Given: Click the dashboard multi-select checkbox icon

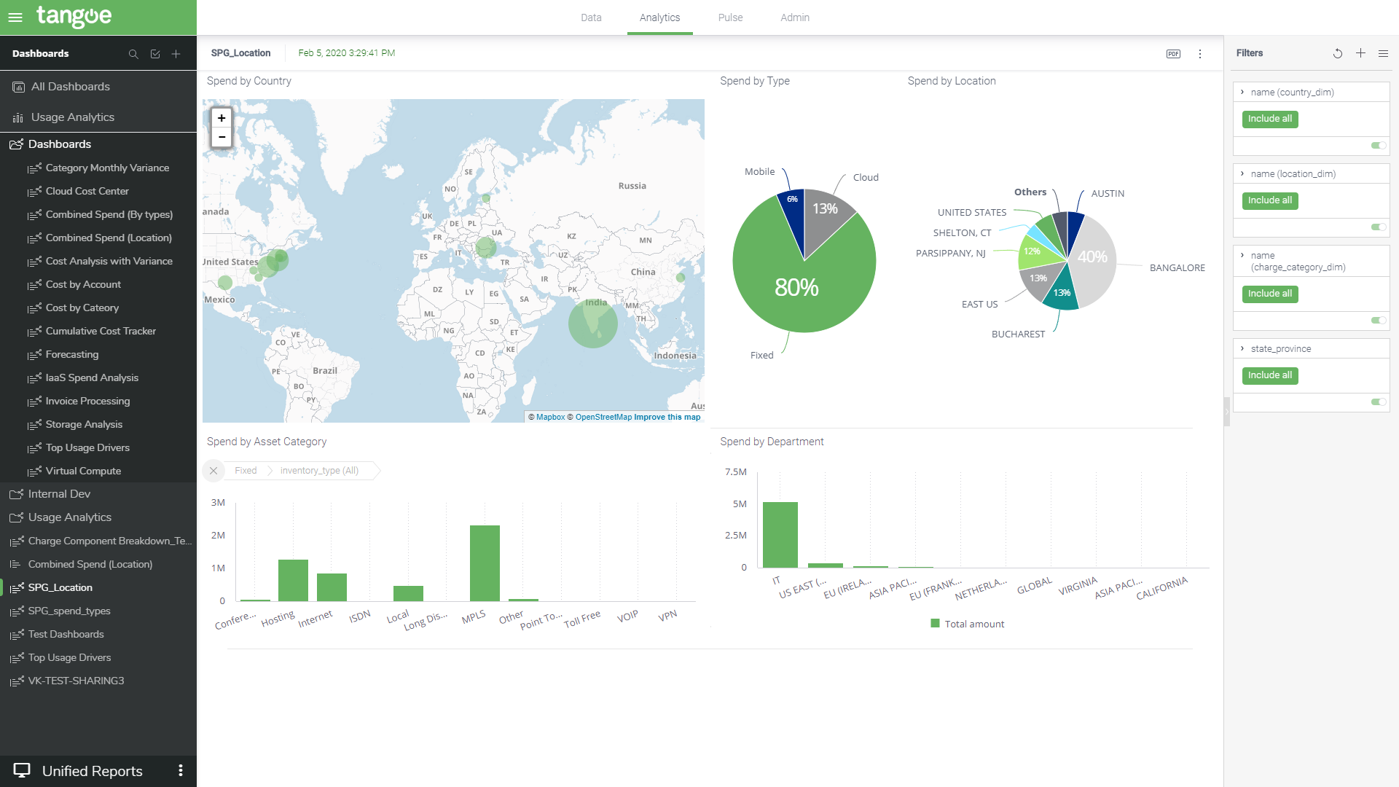Looking at the screenshot, I should (x=154, y=53).
